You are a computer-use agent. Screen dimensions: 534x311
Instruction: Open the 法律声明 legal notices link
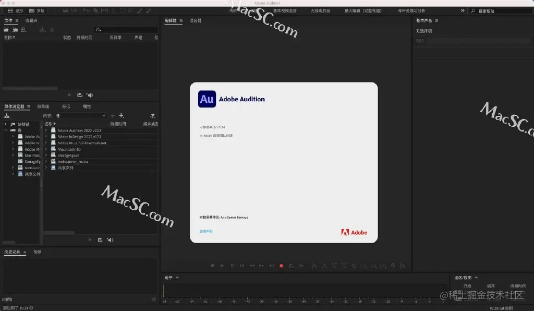pyautogui.click(x=206, y=231)
